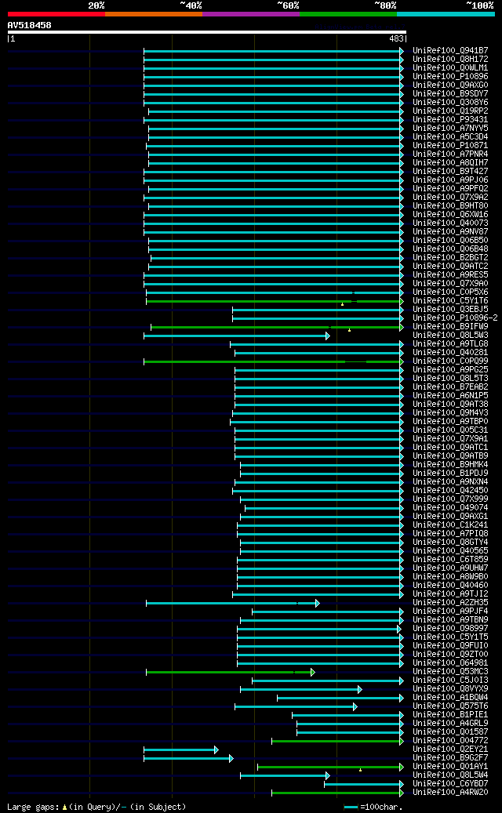Select the query name AV518458
The width and height of the screenshot is (502, 813).
[30, 25]
